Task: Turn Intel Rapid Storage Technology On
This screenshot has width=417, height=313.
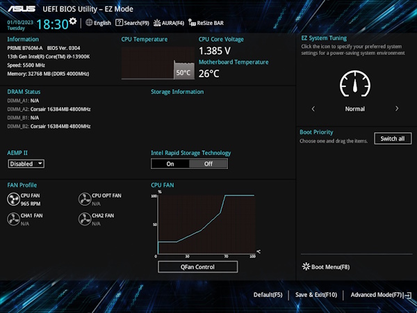Action: 170,164
